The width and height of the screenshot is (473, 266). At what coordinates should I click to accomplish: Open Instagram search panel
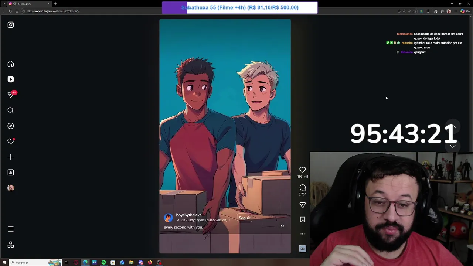[11, 110]
